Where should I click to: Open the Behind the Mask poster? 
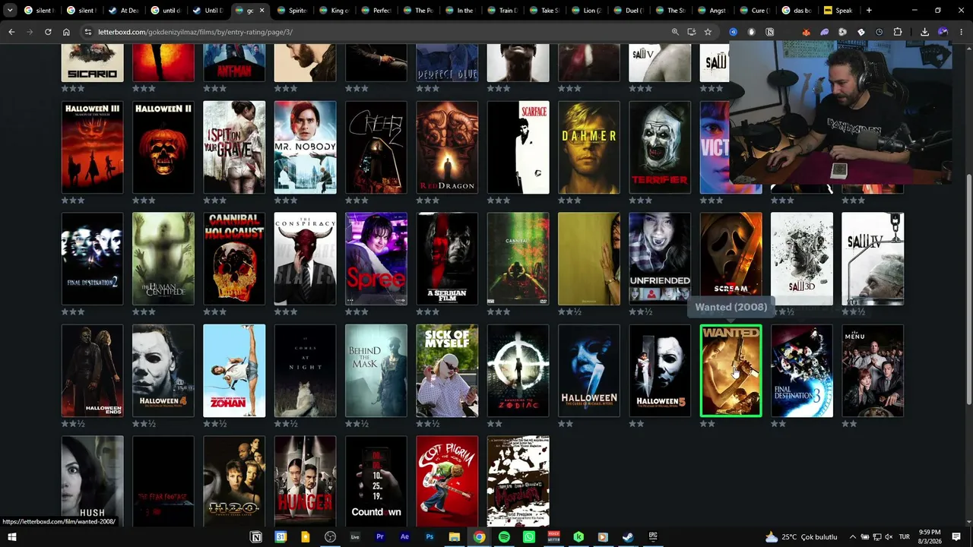tap(376, 371)
